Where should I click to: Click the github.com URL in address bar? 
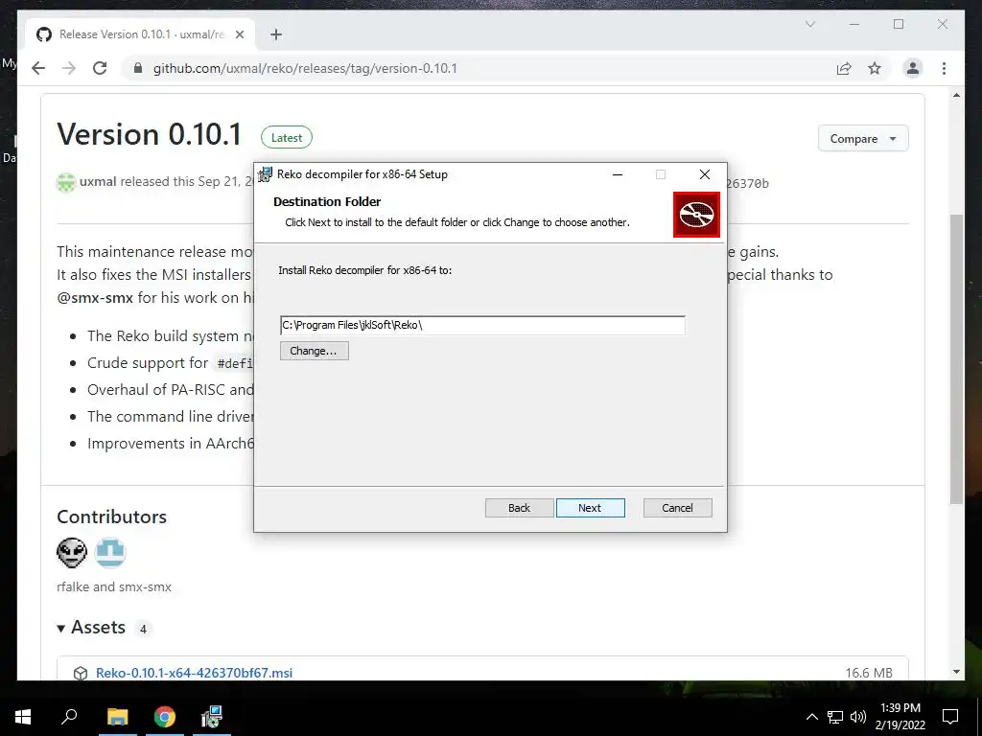305,68
